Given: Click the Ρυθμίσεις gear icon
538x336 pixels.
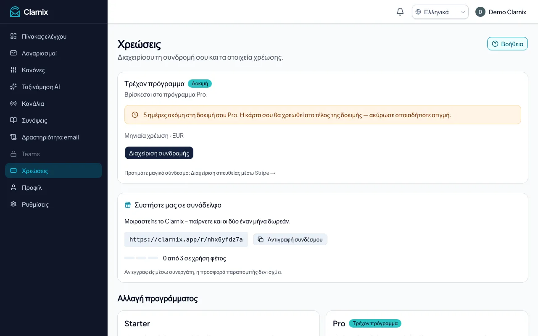Looking at the screenshot, I should [13, 204].
